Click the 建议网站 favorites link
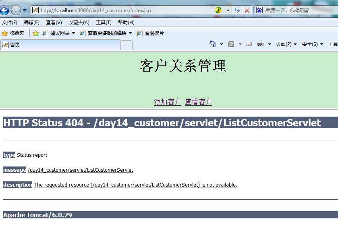This screenshot has width=338, height=226. point(56,33)
